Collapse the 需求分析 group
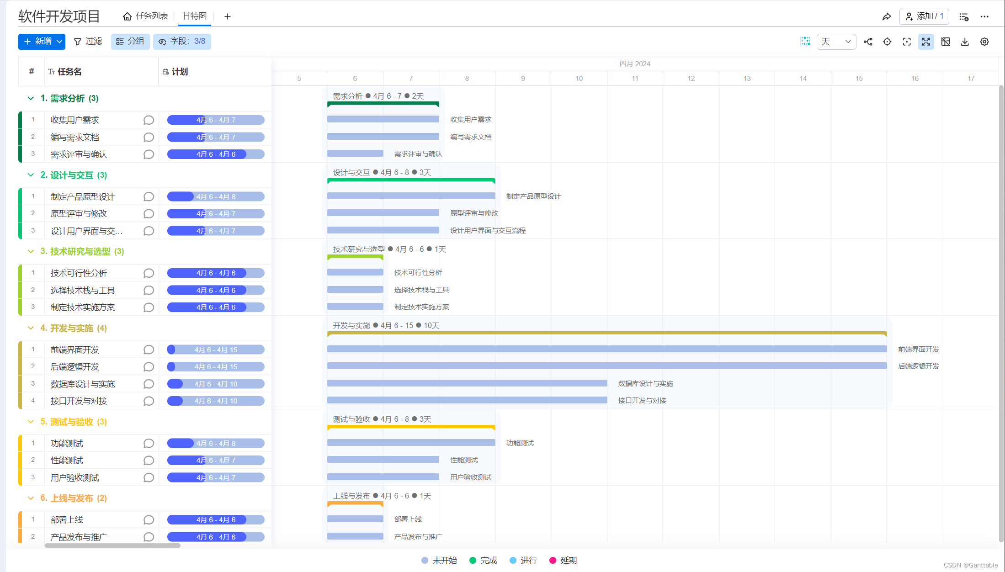 point(31,98)
